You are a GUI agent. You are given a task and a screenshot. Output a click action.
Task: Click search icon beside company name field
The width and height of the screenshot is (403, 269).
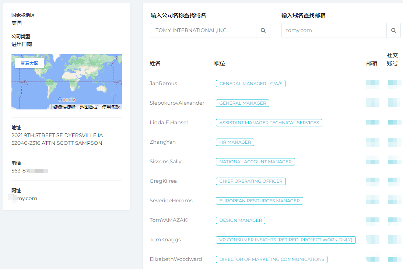pos(263,31)
